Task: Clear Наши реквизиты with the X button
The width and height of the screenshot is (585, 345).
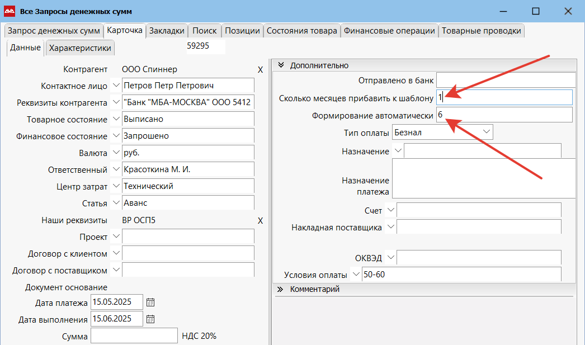Action: click(x=260, y=221)
